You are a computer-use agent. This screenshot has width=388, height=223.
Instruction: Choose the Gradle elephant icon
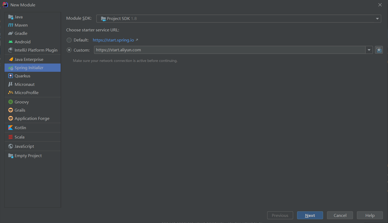click(11, 33)
